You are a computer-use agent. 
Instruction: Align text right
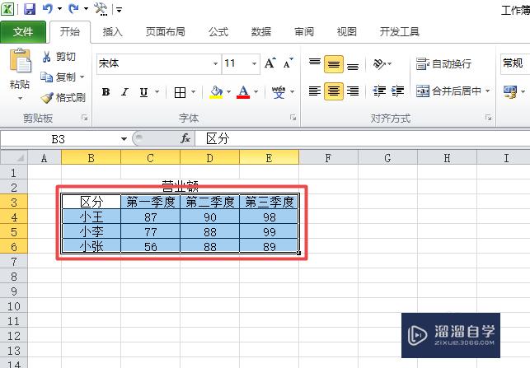point(353,91)
